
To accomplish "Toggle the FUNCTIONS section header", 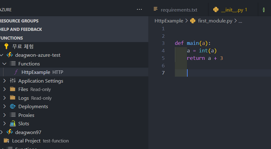I will point(74,38).
